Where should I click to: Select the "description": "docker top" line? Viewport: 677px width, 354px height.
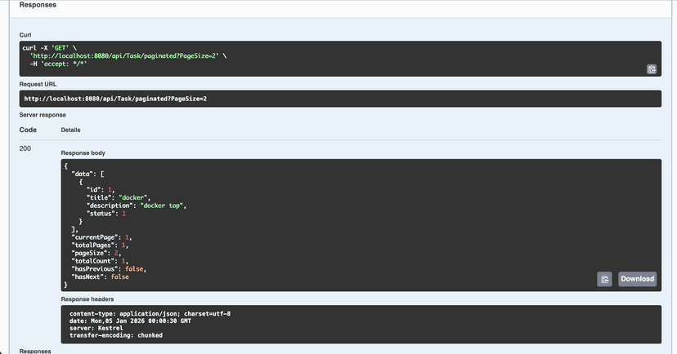coord(137,206)
